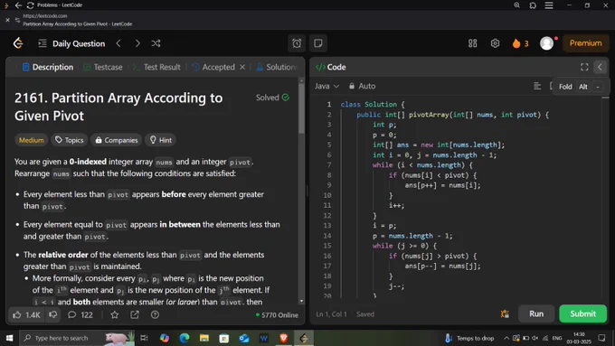Image resolution: width=615 pixels, height=346 pixels.
Task: Click line 7 while loop in editor
Action: pyautogui.click(x=422, y=165)
